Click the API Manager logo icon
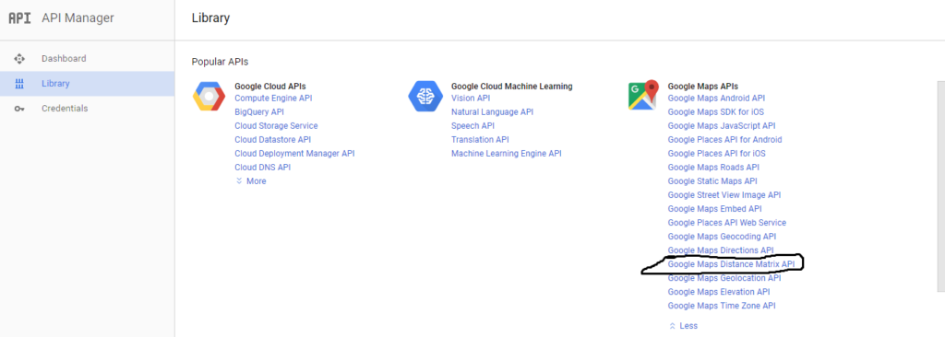 click(18, 18)
